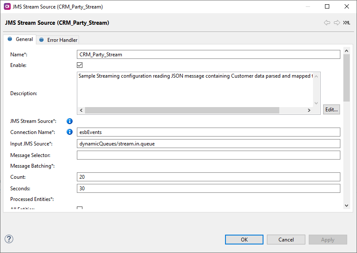The height and width of the screenshot is (253, 357).
Task: Confirm the dialog with OK
Action: 244,239
